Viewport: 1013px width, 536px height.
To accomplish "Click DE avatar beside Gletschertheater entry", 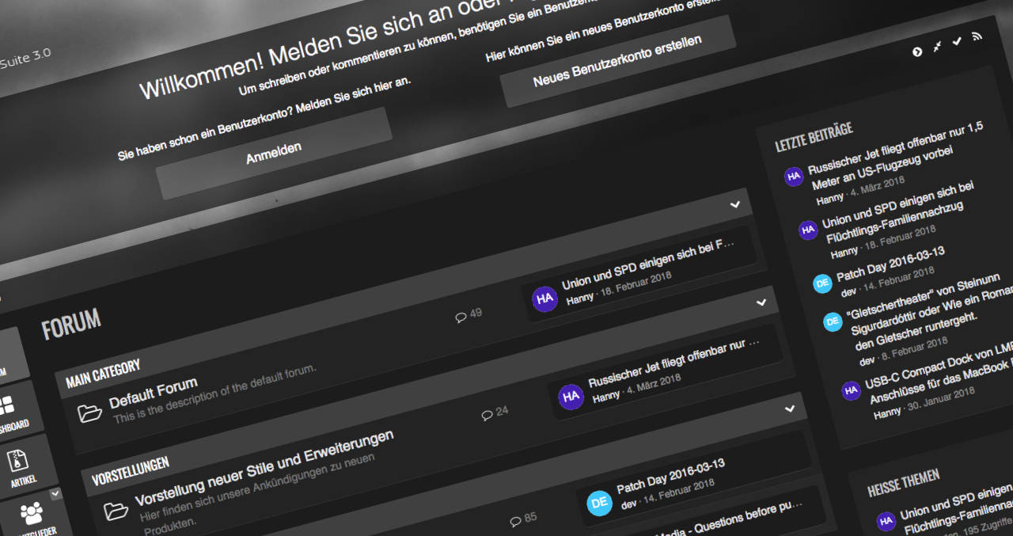I will (x=833, y=322).
